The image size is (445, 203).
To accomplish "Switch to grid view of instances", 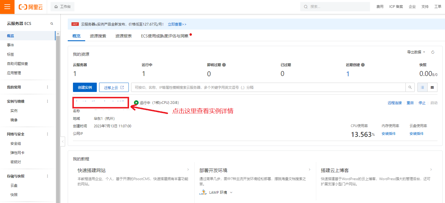I will 432,87.
